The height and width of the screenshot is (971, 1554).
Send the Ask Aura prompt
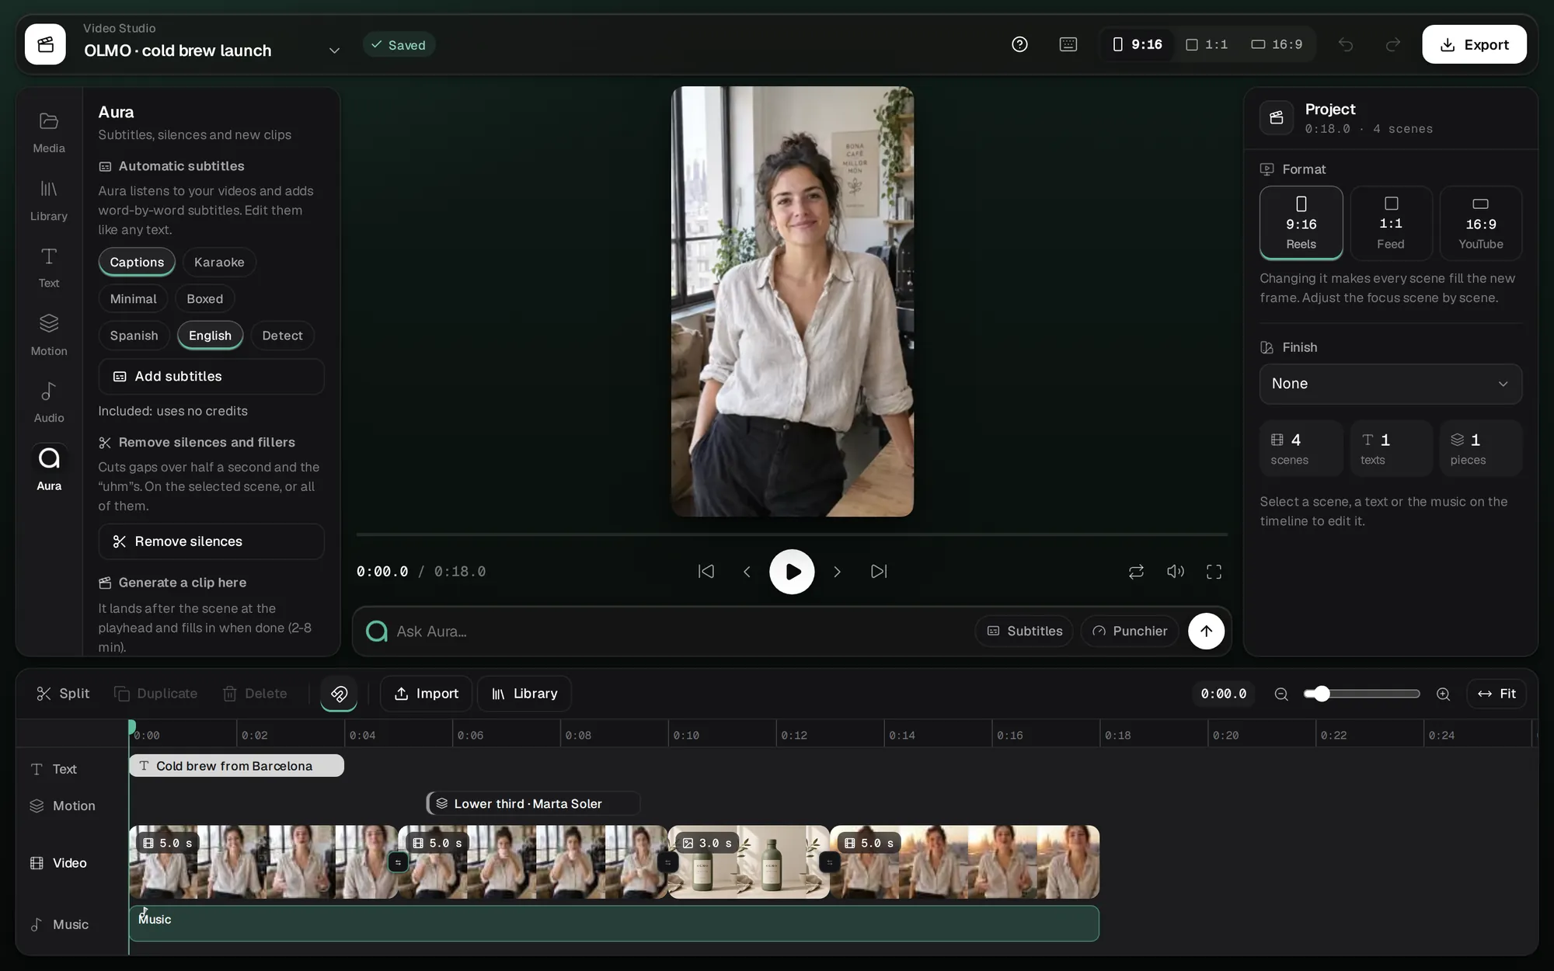[x=1206, y=631]
